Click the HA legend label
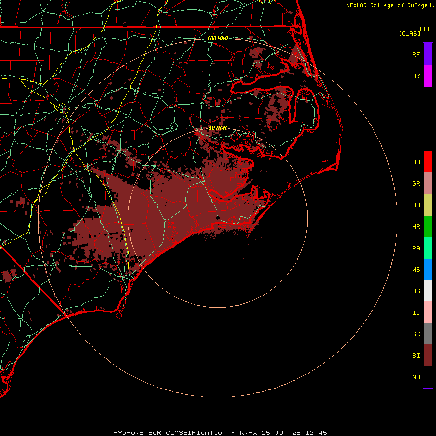The image size is (436, 436). 416,162
